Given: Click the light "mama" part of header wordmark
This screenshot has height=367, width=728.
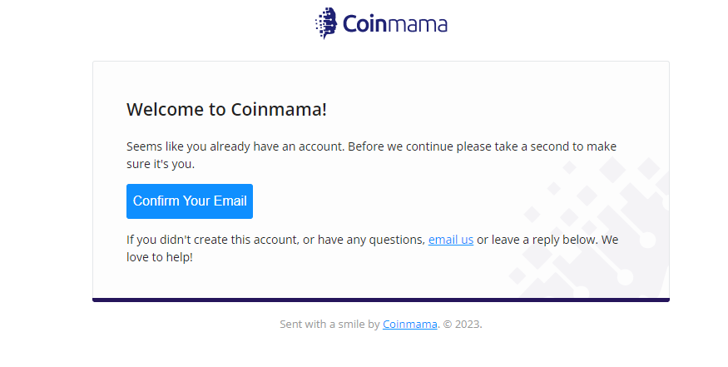Looking at the screenshot, I should [x=417, y=26].
